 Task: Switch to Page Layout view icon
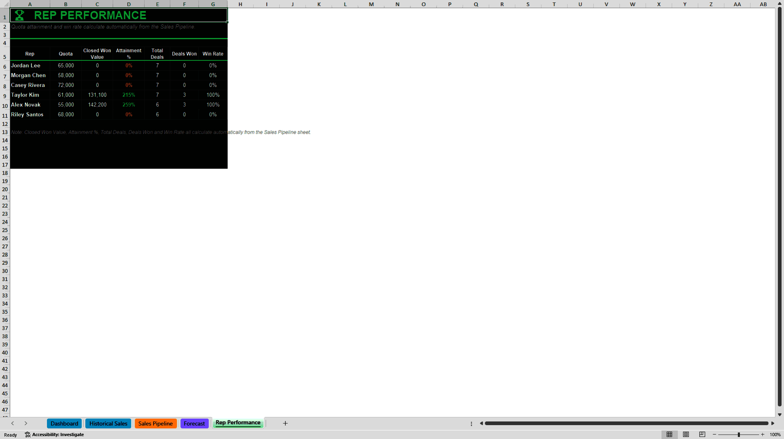click(686, 435)
